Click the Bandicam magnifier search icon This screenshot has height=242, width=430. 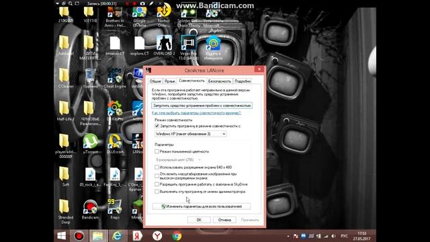click(71, 3)
